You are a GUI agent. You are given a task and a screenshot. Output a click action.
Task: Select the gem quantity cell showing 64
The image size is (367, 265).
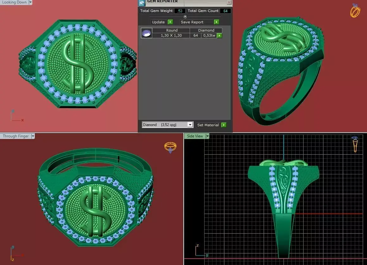(196, 35)
